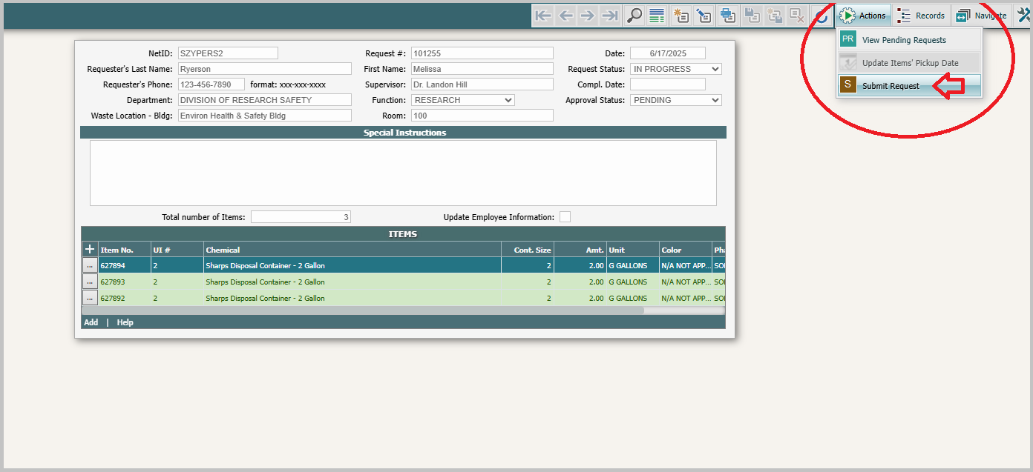1033x472 pixels.
Task: Save record with floppy disk icon
Action: [x=752, y=16]
